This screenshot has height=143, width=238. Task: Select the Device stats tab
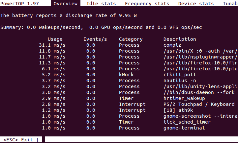(x=196, y=4)
